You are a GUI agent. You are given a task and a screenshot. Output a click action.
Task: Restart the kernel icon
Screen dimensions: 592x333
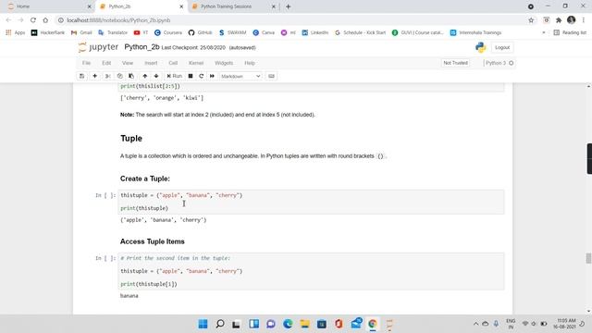point(202,76)
